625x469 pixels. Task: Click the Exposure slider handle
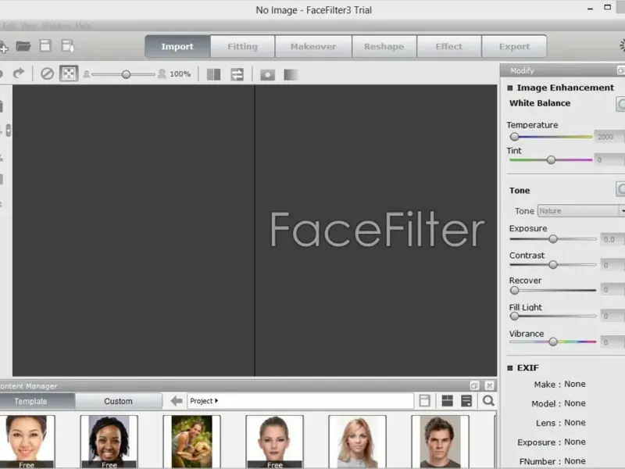[x=553, y=239]
